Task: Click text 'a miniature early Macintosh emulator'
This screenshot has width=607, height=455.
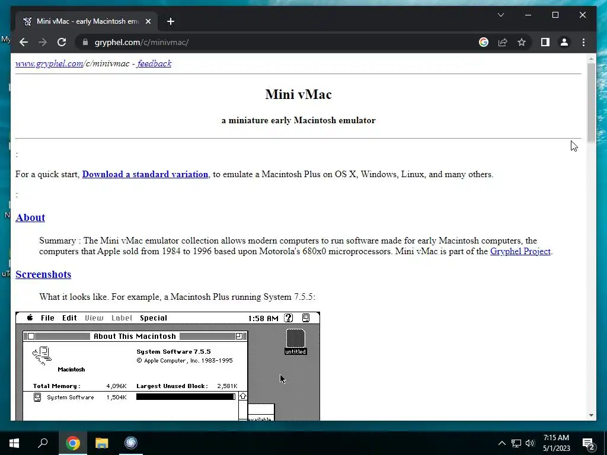Action: 299,120
